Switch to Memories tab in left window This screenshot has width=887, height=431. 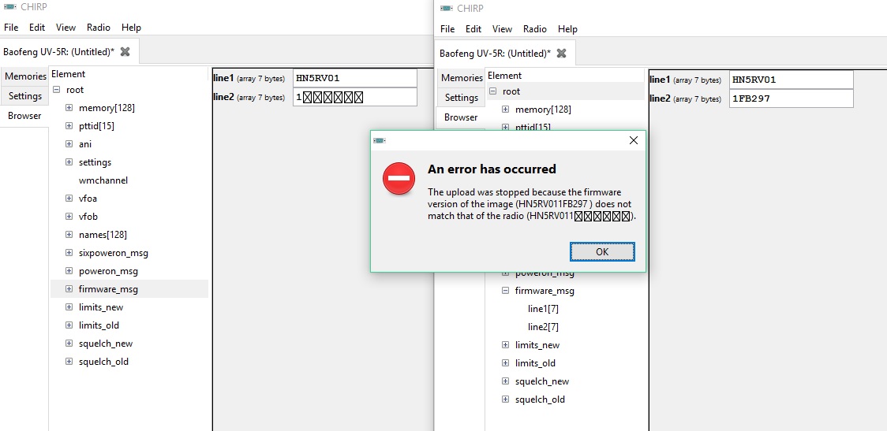(x=25, y=76)
